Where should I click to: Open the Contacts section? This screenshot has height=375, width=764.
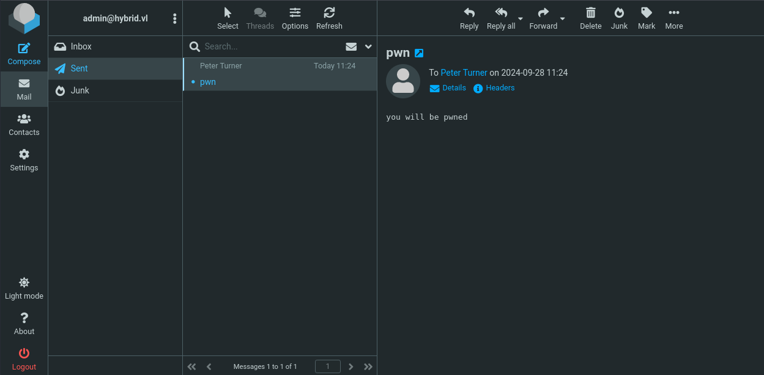pos(24,125)
